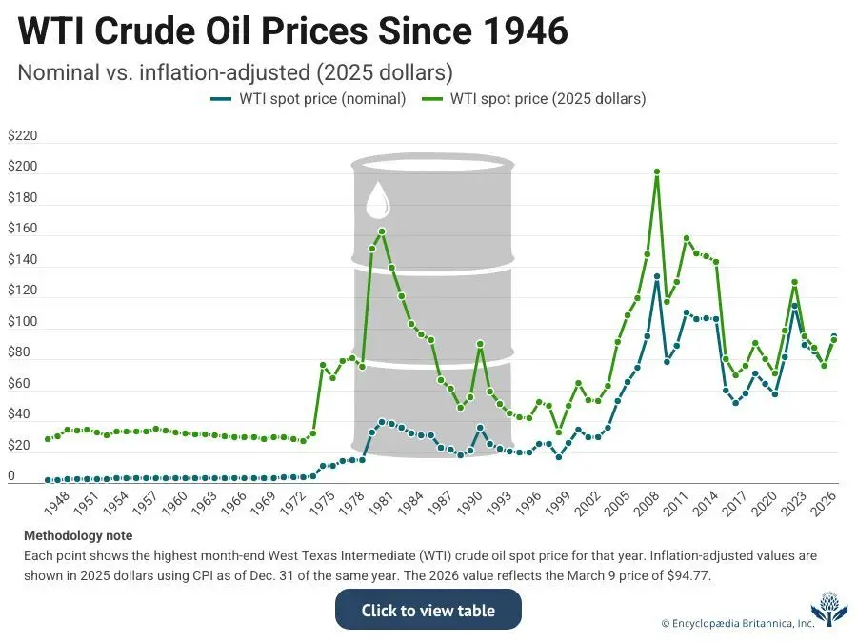Screen dimensions: 857x643
Task: Click the Britannica thistle logo icon
Action: point(829,608)
